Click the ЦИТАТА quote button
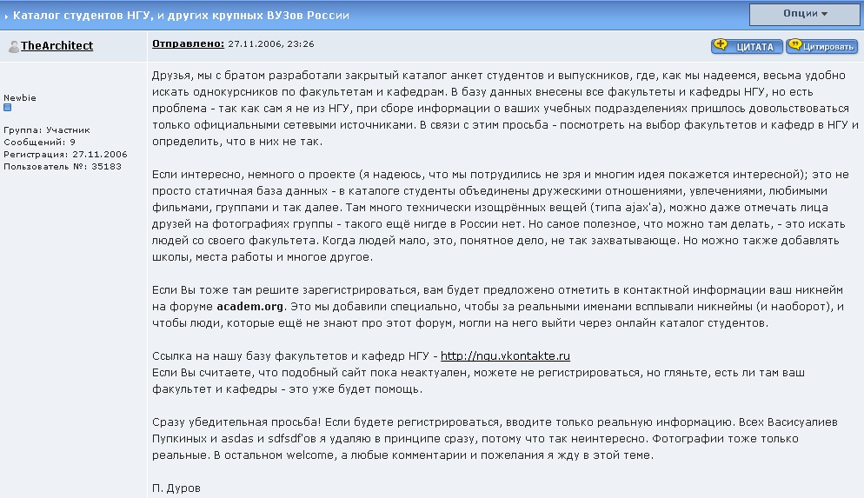Screen dimensions: 864x498 tap(747, 46)
